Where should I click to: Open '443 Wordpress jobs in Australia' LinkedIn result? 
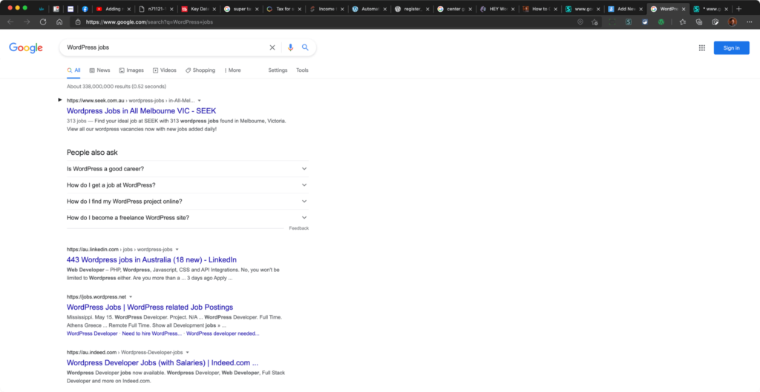tap(151, 260)
